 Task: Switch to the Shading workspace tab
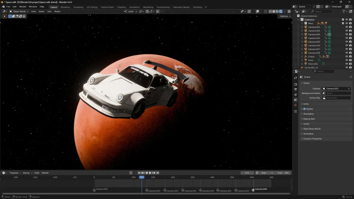point(122,7)
